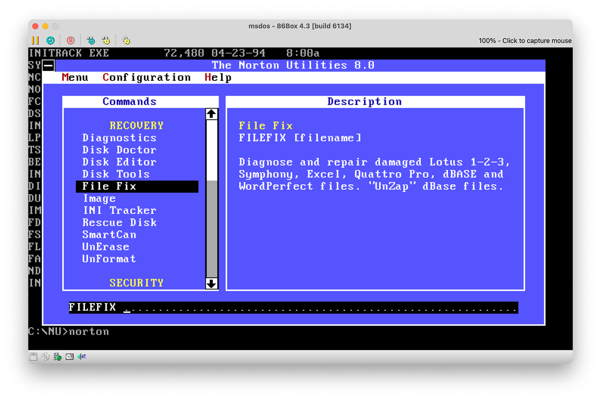The image size is (601, 401).
Task: Select Image command
Action: pos(99,198)
